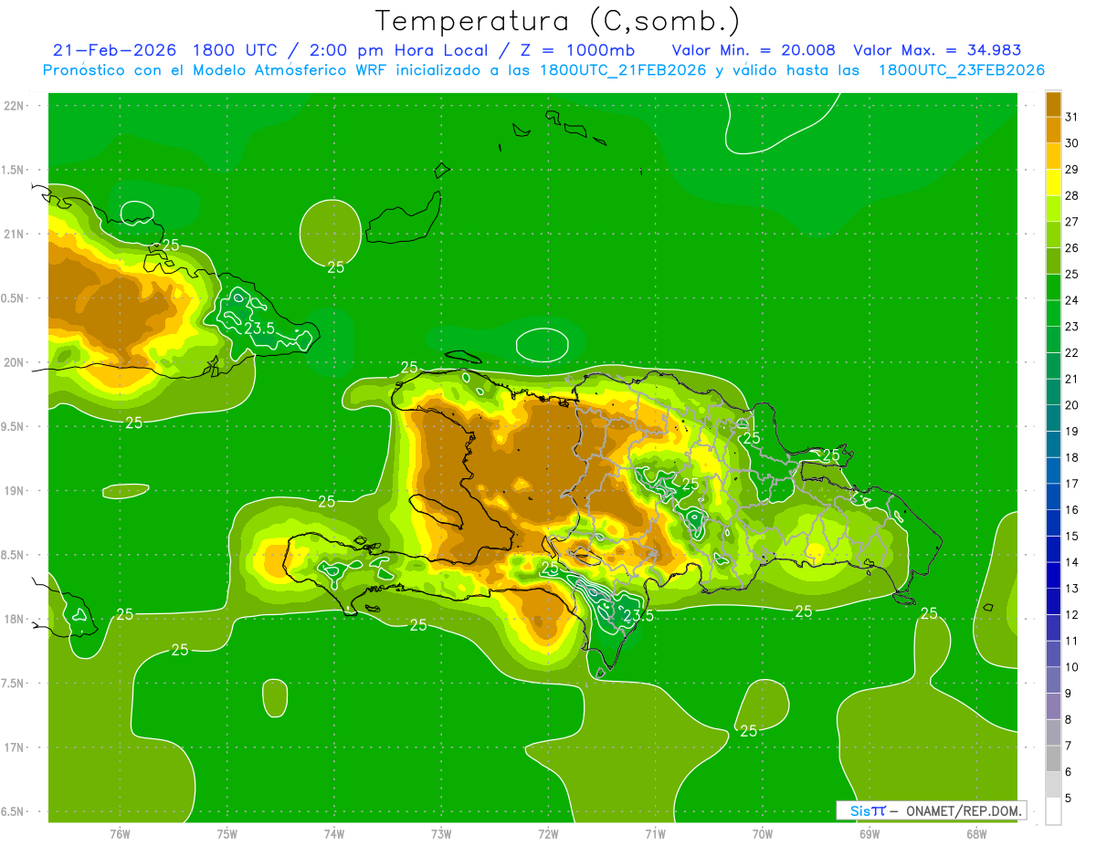Image resolution: width=1096 pixels, height=846 pixels.
Task: Click teal legend swatch between 19 and 20
Action: [1053, 419]
